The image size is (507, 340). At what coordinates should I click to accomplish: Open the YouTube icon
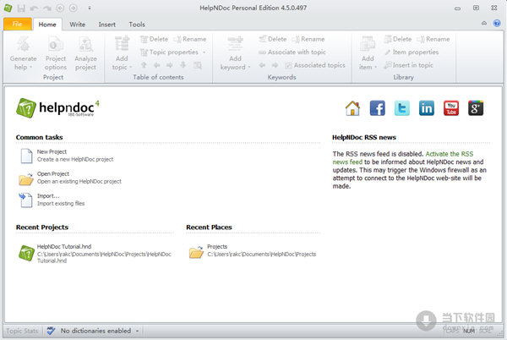(451, 108)
